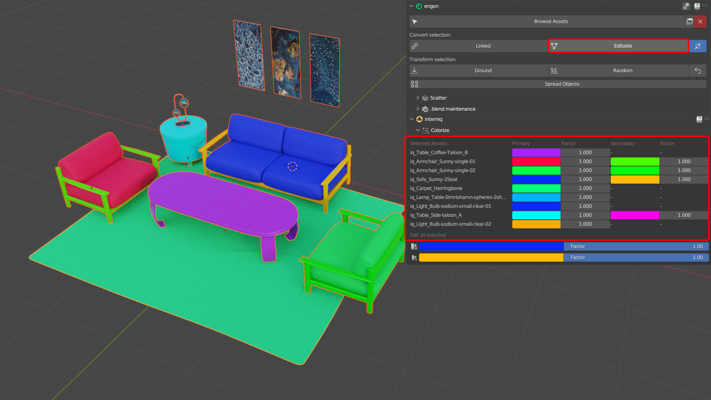
Task: Toggle the blue snap icon next to Editable
Action: (698, 46)
